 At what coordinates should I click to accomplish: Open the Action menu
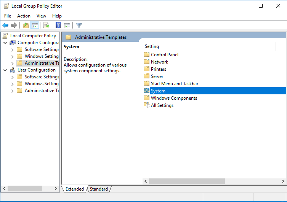24,16
